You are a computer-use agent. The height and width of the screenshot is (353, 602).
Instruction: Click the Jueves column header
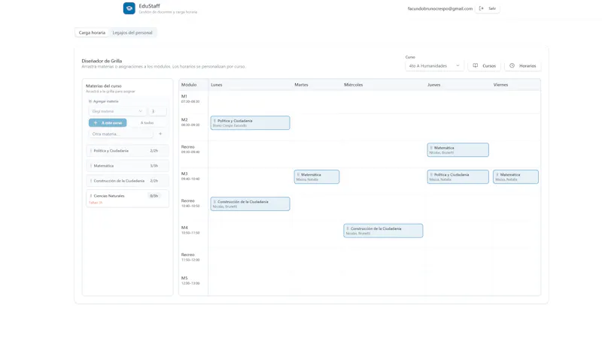click(x=434, y=85)
